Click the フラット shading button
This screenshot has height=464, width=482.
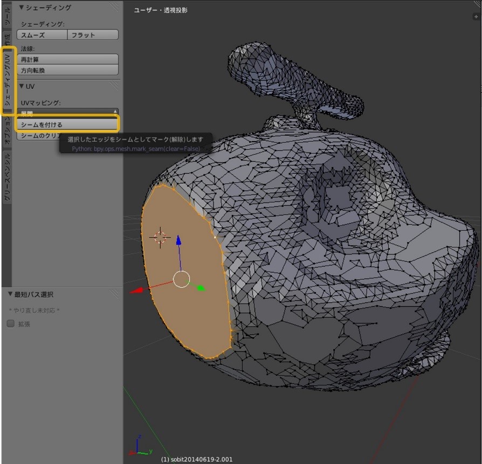(93, 35)
